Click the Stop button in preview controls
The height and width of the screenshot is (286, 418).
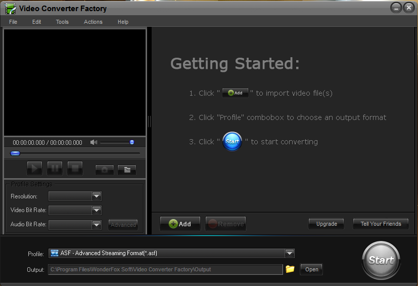pos(75,168)
